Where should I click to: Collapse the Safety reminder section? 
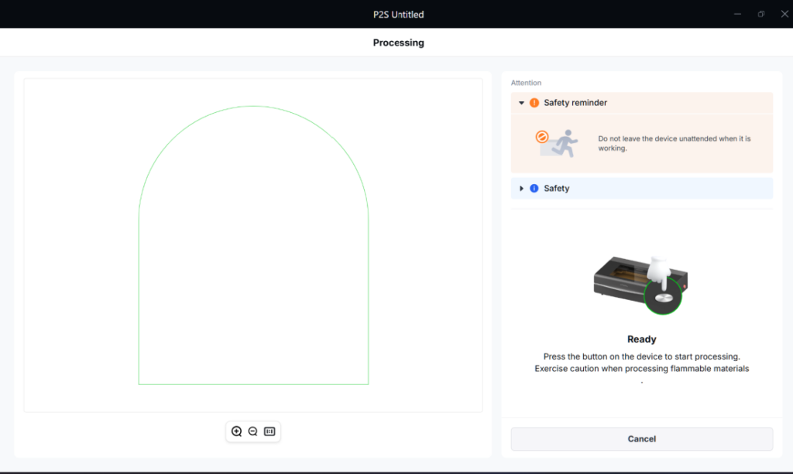[x=521, y=103]
